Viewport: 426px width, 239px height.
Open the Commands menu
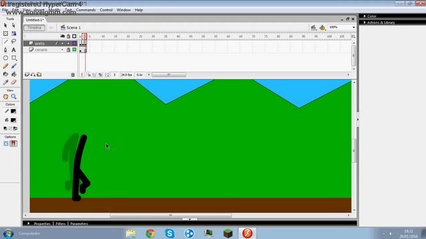[x=86, y=10]
